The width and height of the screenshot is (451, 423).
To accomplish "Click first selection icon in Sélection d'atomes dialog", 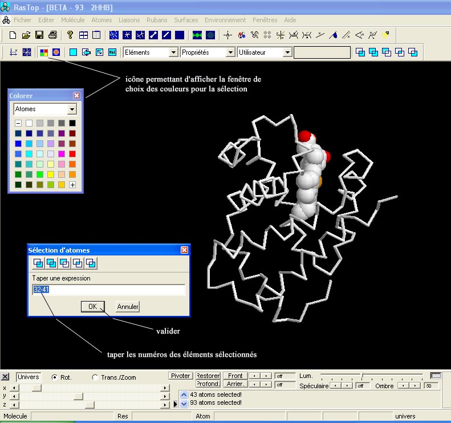I will [38, 263].
